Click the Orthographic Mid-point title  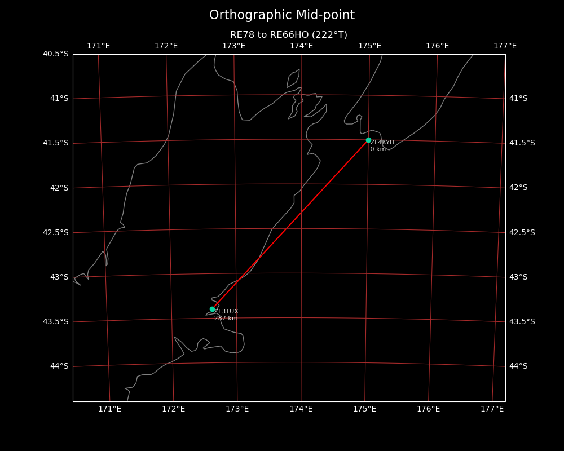[282, 15]
